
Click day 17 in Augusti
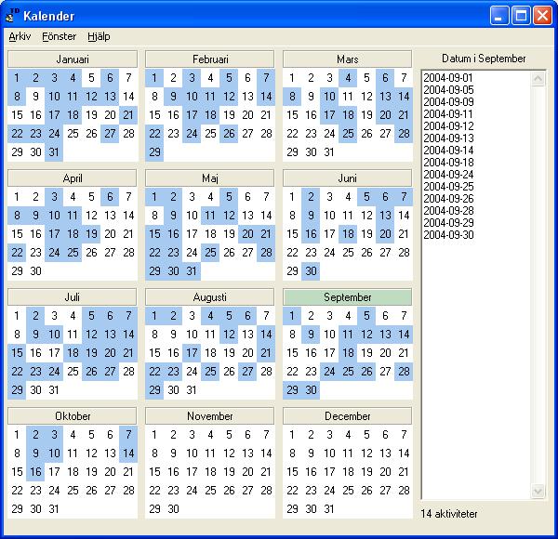pyautogui.click(x=192, y=353)
